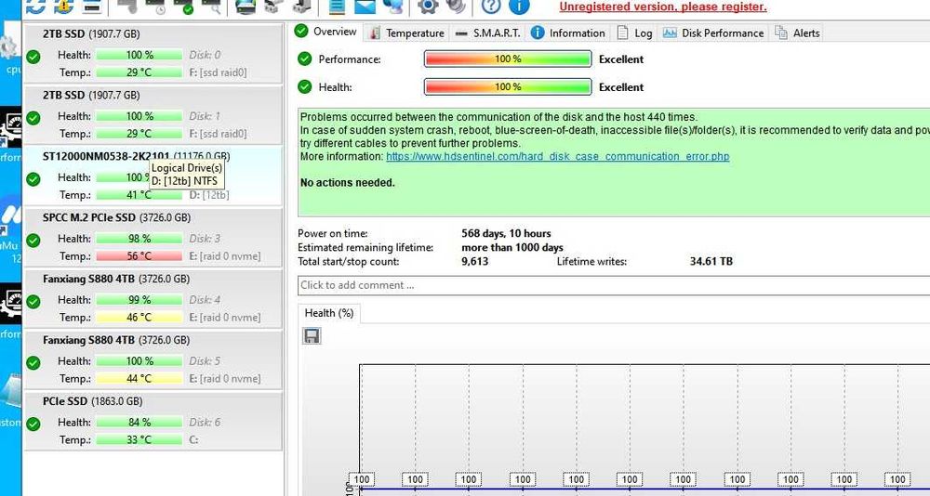Click the yellow 46 °C temperature bar
The height and width of the screenshot is (496, 930).
(139, 318)
